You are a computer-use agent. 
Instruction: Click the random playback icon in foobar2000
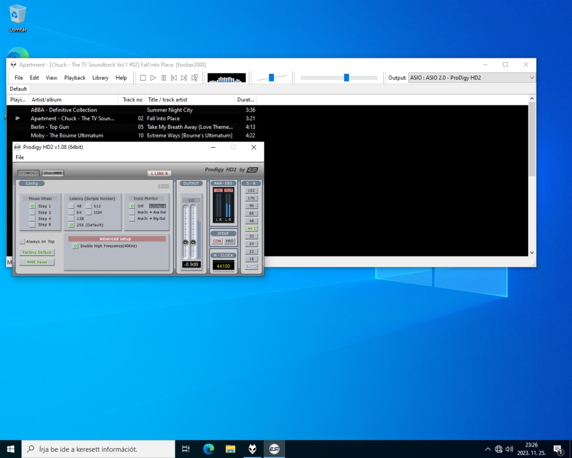pos(195,78)
